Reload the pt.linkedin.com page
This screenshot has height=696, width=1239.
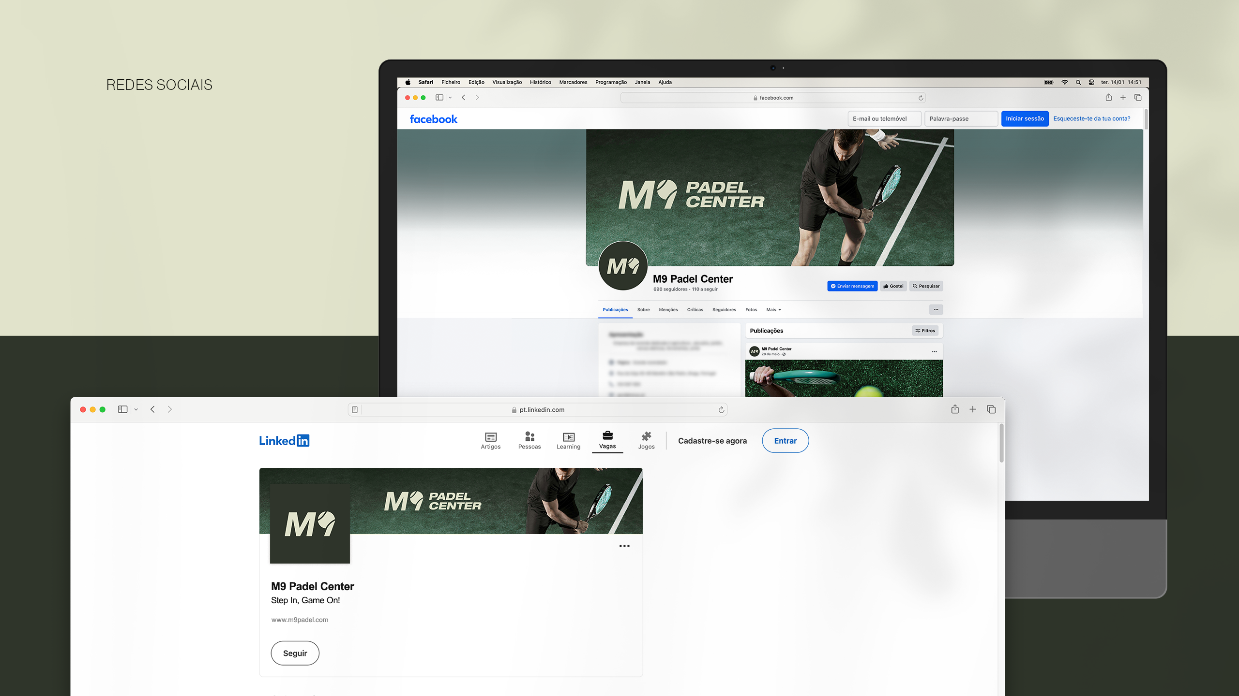(x=721, y=410)
